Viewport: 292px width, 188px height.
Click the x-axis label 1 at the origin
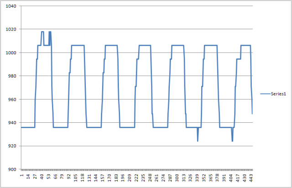pos(21,174)
